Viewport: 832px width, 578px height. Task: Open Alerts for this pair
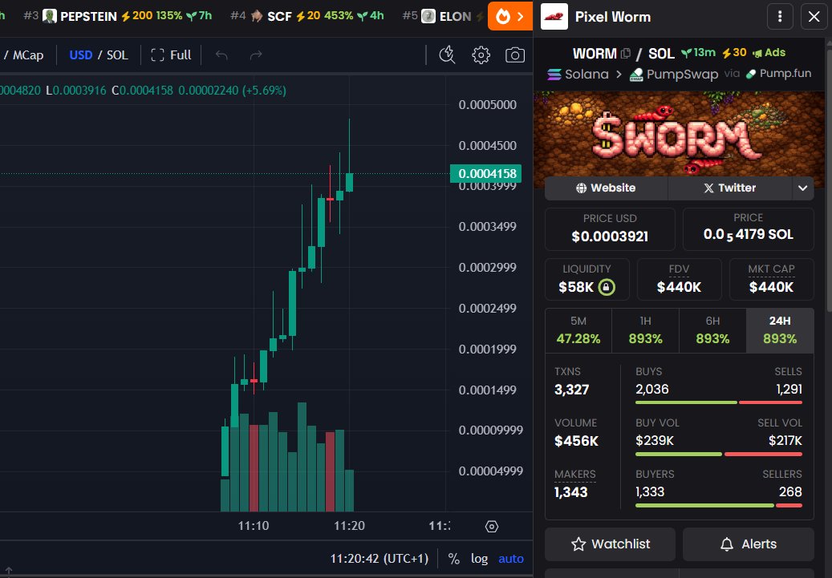coord(749,544)
